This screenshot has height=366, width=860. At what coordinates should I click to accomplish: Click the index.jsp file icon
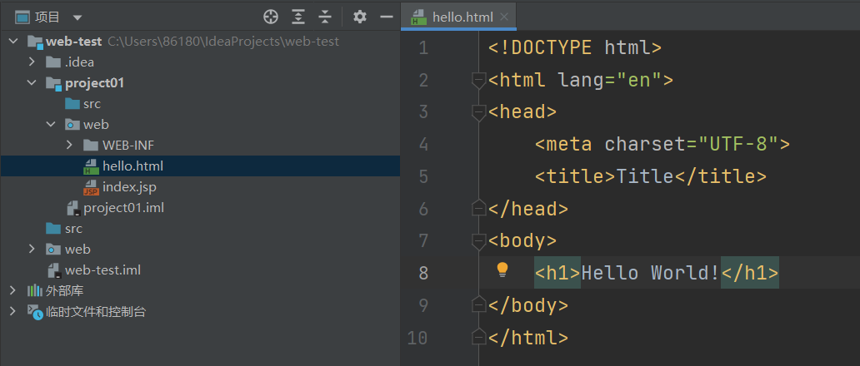[x=91, y=187]
